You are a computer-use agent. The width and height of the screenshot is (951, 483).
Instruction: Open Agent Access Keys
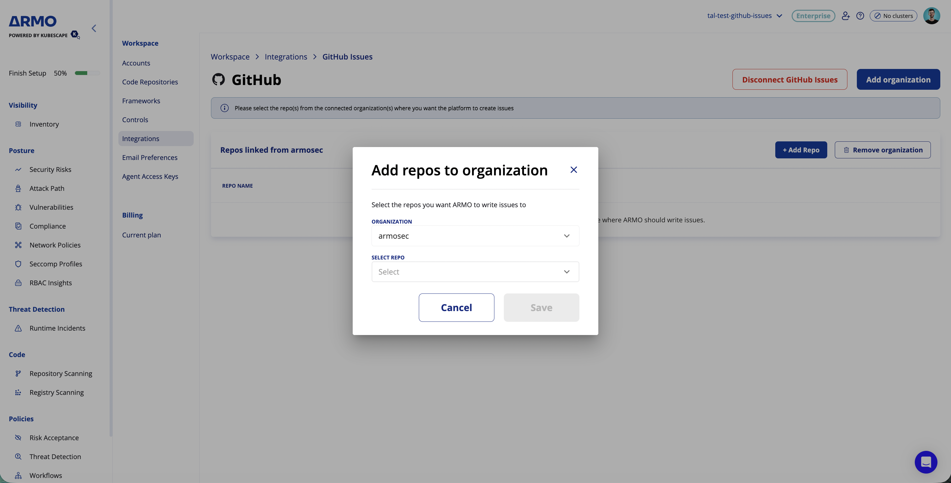point(150,177)
